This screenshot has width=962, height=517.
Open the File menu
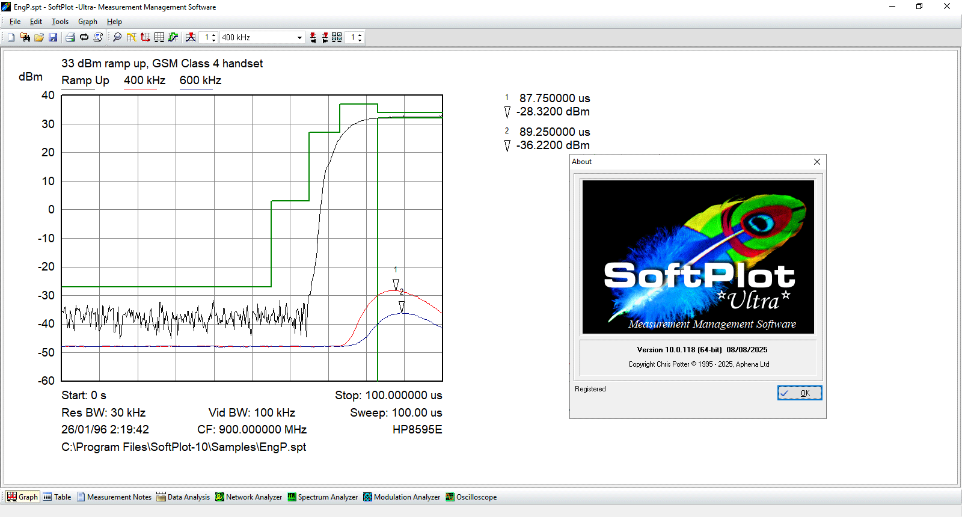[15, 22]
